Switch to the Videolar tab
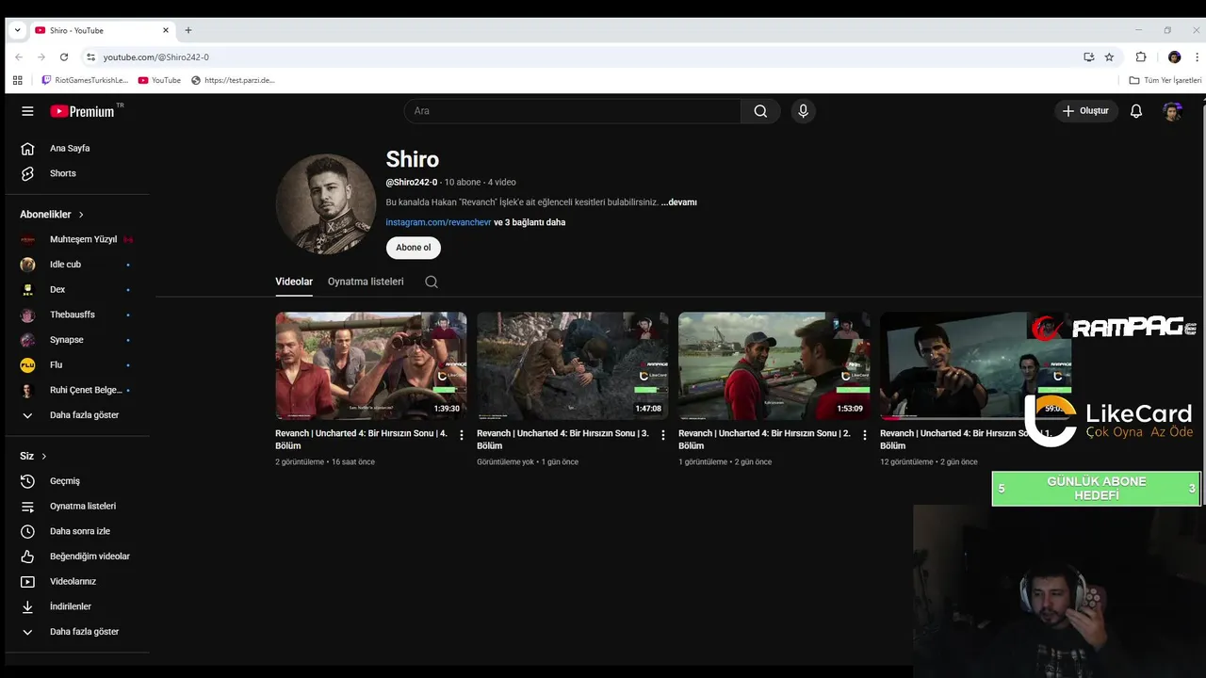The image size is (1206, 678). click(x=294, y=282)
